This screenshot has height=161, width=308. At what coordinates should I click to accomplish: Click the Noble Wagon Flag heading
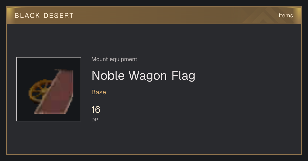click(143, 76)
